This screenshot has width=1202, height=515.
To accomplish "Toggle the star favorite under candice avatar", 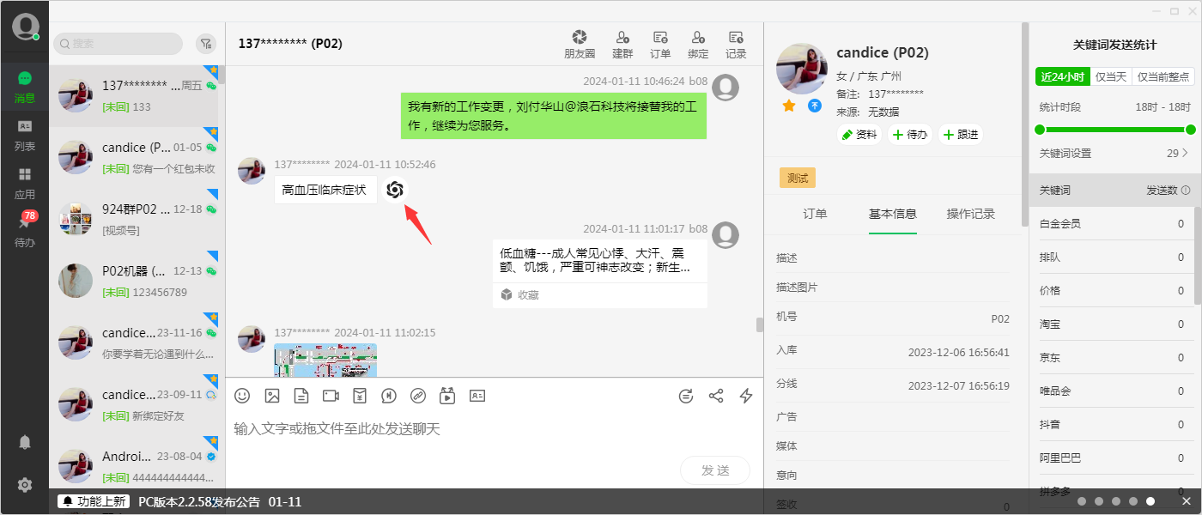I will coord(789,106).
